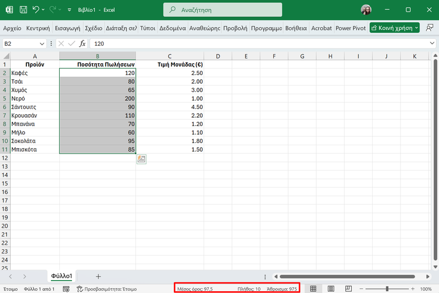Open the Εισαγωγή ribbon tab
This screenshot has height=293, width=439.
point(67,28)
